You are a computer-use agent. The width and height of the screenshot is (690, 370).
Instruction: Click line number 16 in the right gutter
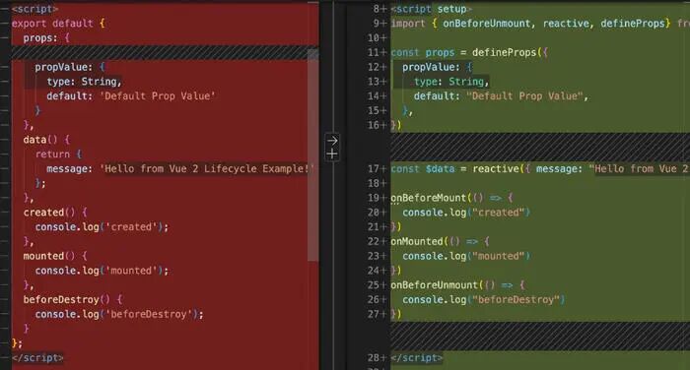click(x=374, y=125)
